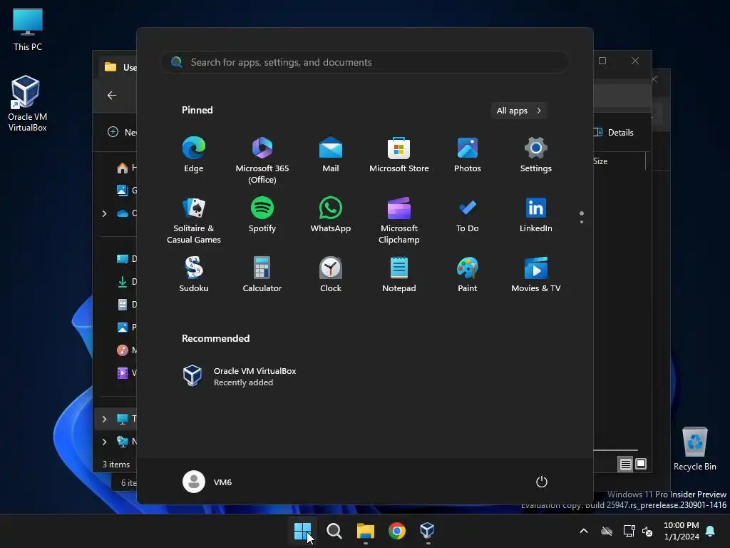Screen dimensions: 730x548
Task: Focus the Start menu search field
Action: [365, 63]
